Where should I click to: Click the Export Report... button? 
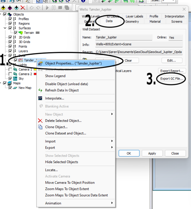coord(172,71)
